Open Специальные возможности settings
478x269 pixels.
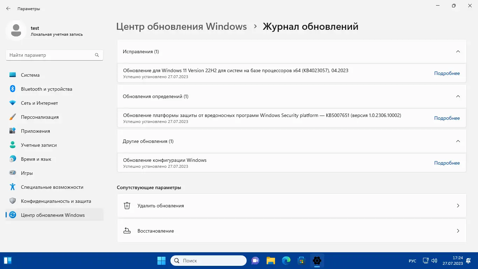(x=52, y=187)
